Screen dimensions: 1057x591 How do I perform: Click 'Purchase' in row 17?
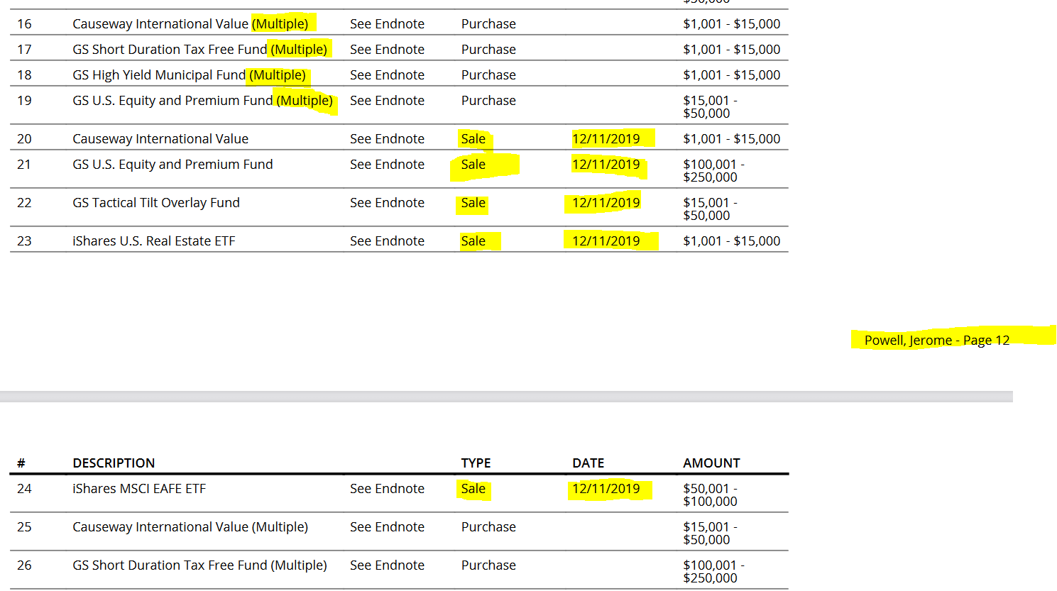point(488,50)
